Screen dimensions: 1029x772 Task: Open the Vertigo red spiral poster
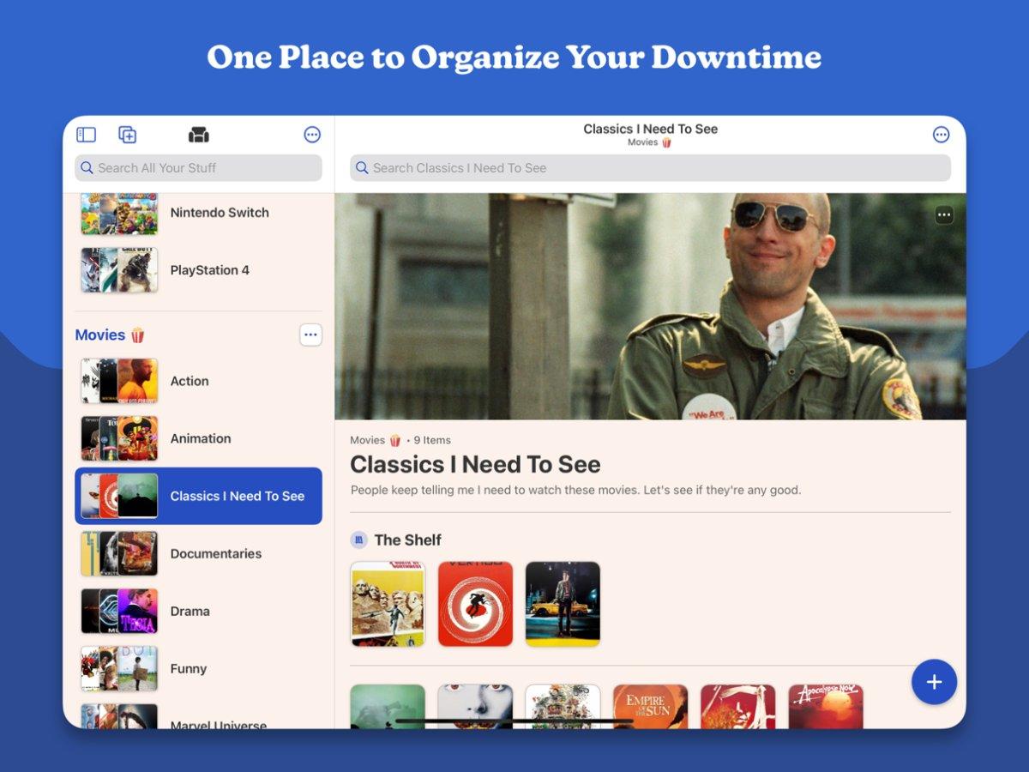pos(475,604)
